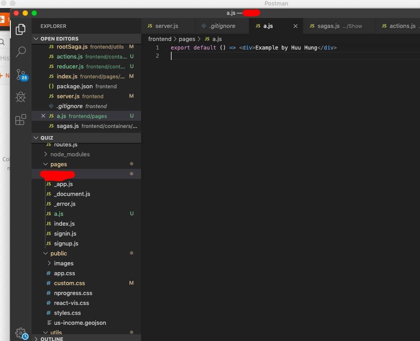Open styles.css in public folder

pyautogui.click(x=86, y=313)
